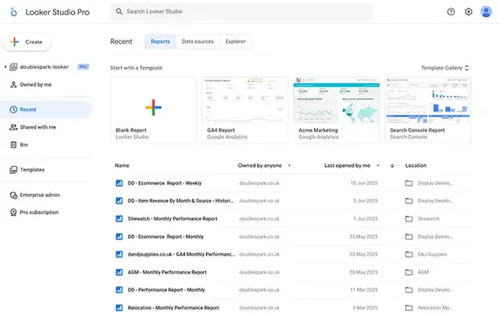Click folder icon in 10 Jun 2025 row
499x315 pixels.
(x=409, y=183)
